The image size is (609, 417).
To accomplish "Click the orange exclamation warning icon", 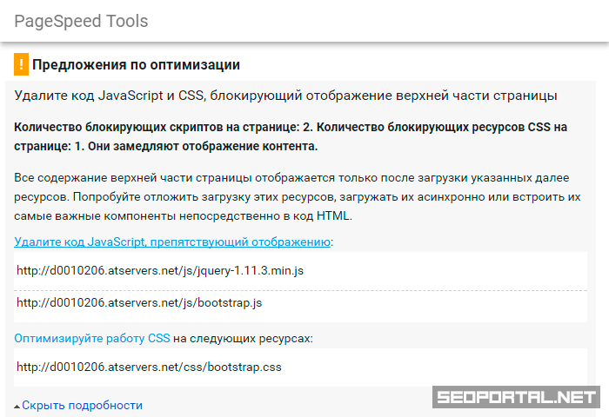I will [22, 64].
